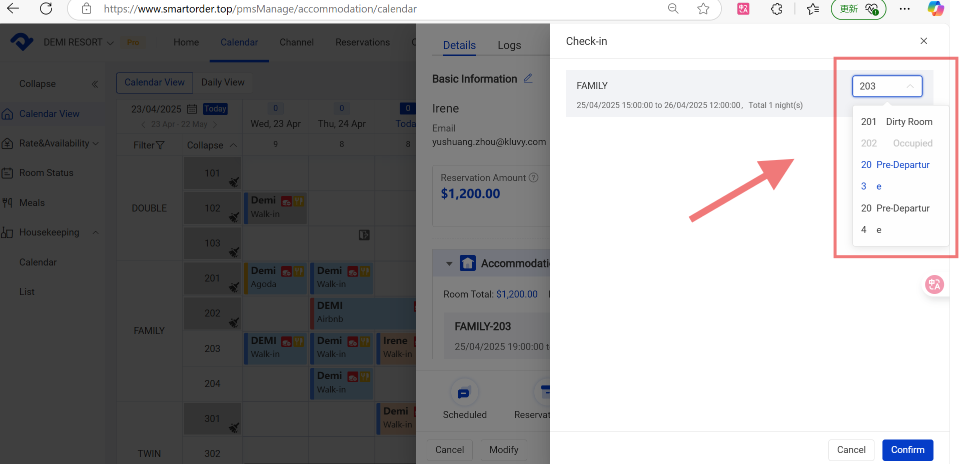Click the Reservation Amount help icon
The width and height of the screenshot is (959, 464).
[534, 177]
